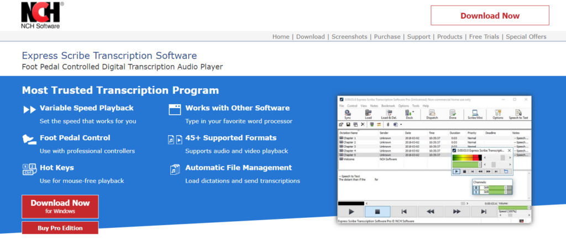
Task: Open the Free Trials navigation link
Action: [x=484, y=37]
